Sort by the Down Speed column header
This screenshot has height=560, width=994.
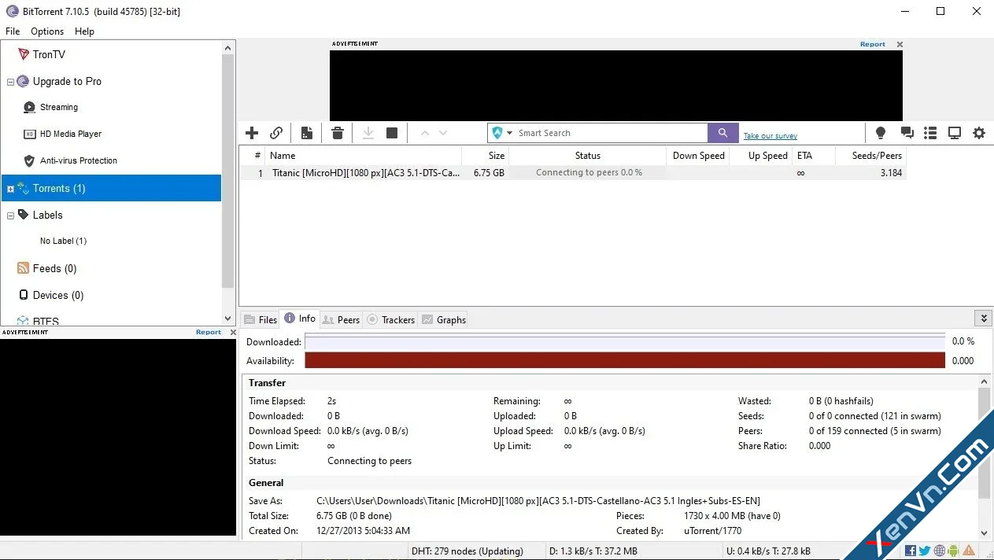pos(698,156)
